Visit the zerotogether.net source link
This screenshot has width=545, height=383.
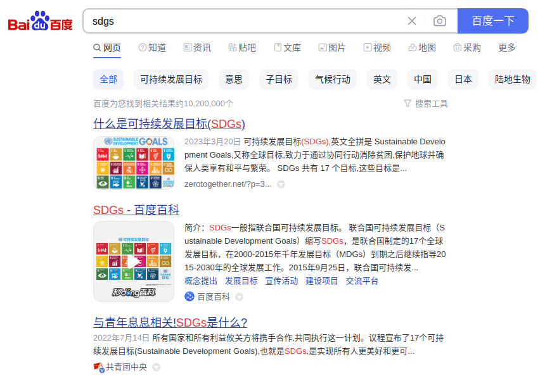coord(228,184)
